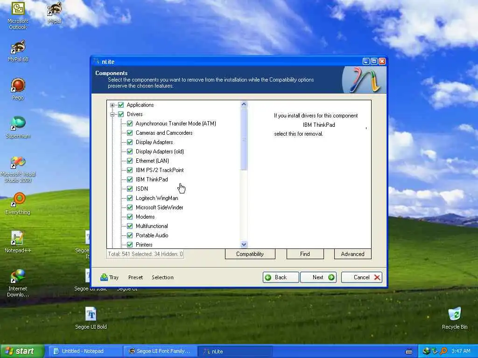Uncheck Cameras and Camcorders checkbox
This screenshot has width=478, height=358.
tap(130, 133)
